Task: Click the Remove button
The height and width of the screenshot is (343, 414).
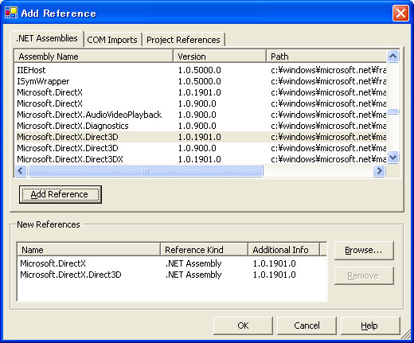Action: click(x=364, y=275)
